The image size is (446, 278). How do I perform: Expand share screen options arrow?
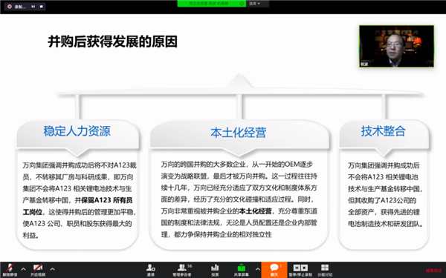pyautogui.click(x=257, y=269)
